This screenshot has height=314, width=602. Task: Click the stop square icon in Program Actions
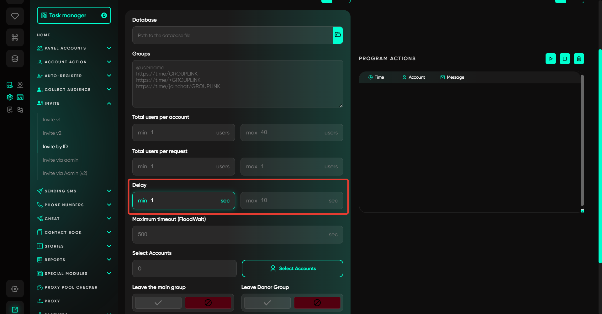[x=565, y=59]
